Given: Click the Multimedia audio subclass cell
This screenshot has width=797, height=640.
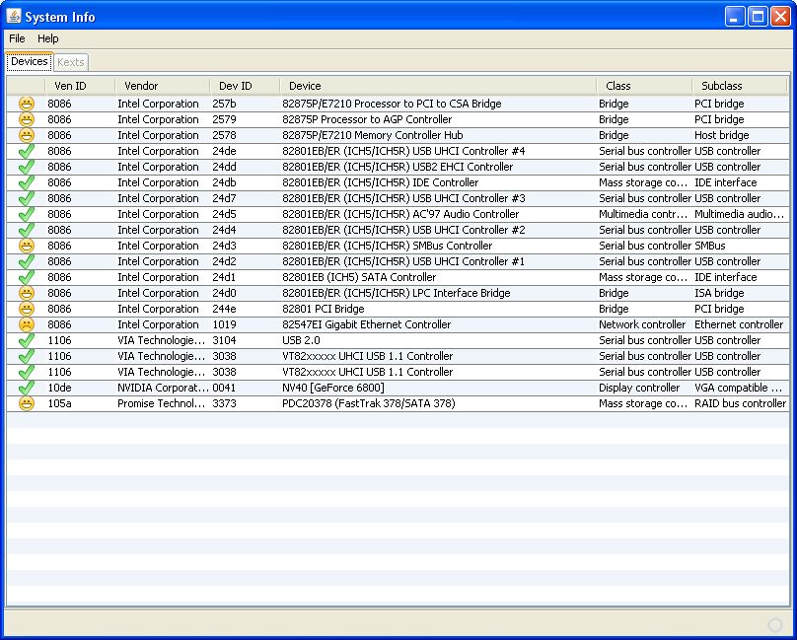Looking at the screenshot, I should point(739,215).
